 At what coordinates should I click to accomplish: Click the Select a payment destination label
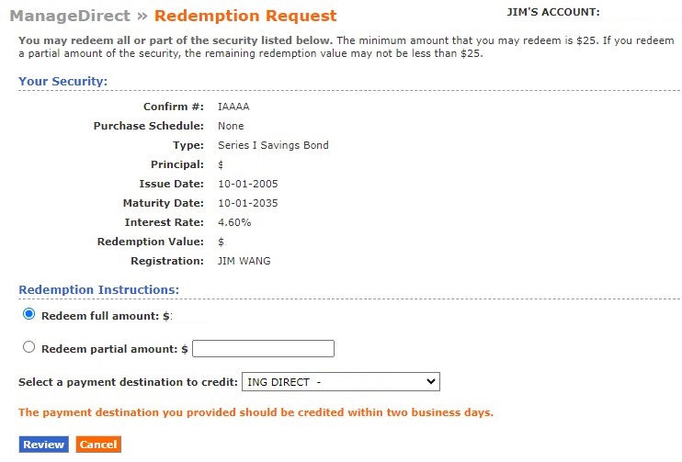(127, 382)
